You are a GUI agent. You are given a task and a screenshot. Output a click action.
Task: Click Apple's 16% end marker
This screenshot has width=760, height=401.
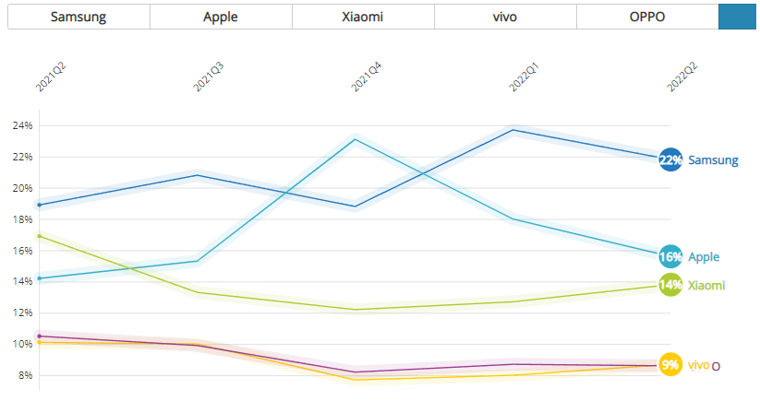click(670, 256)
